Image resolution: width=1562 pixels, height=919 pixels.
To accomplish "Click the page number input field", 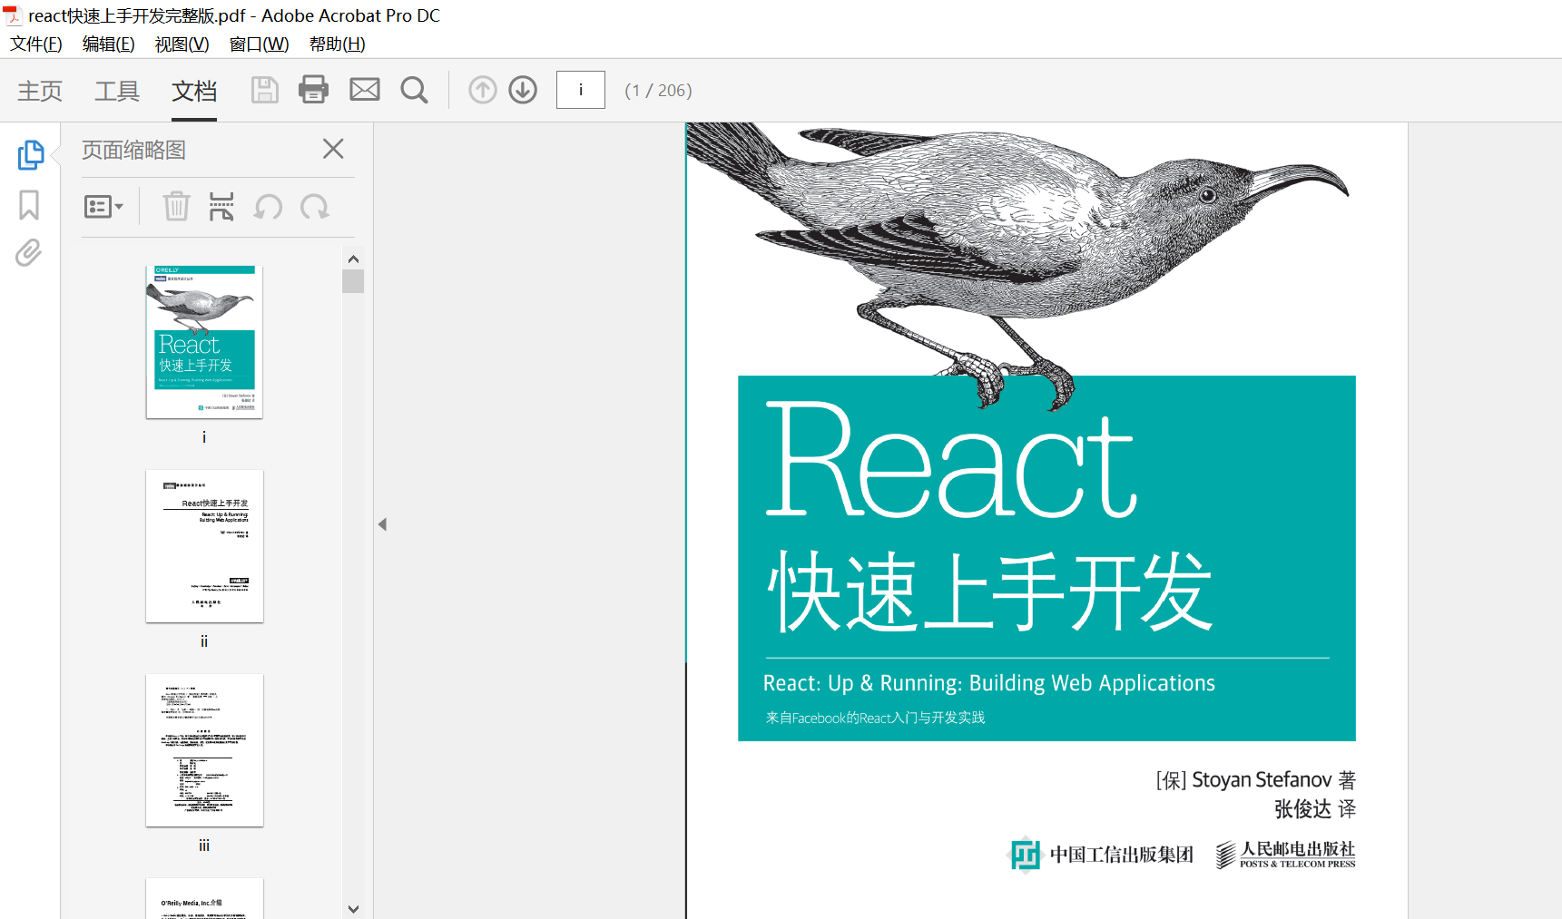I will pos(581,90).
